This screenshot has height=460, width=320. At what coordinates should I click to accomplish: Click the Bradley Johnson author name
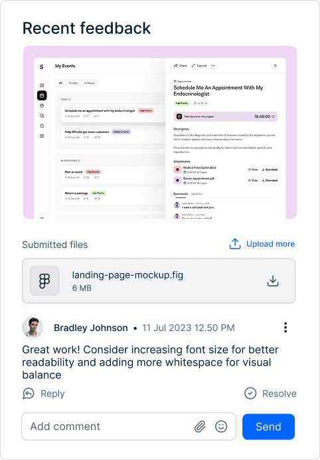point(91,328)
